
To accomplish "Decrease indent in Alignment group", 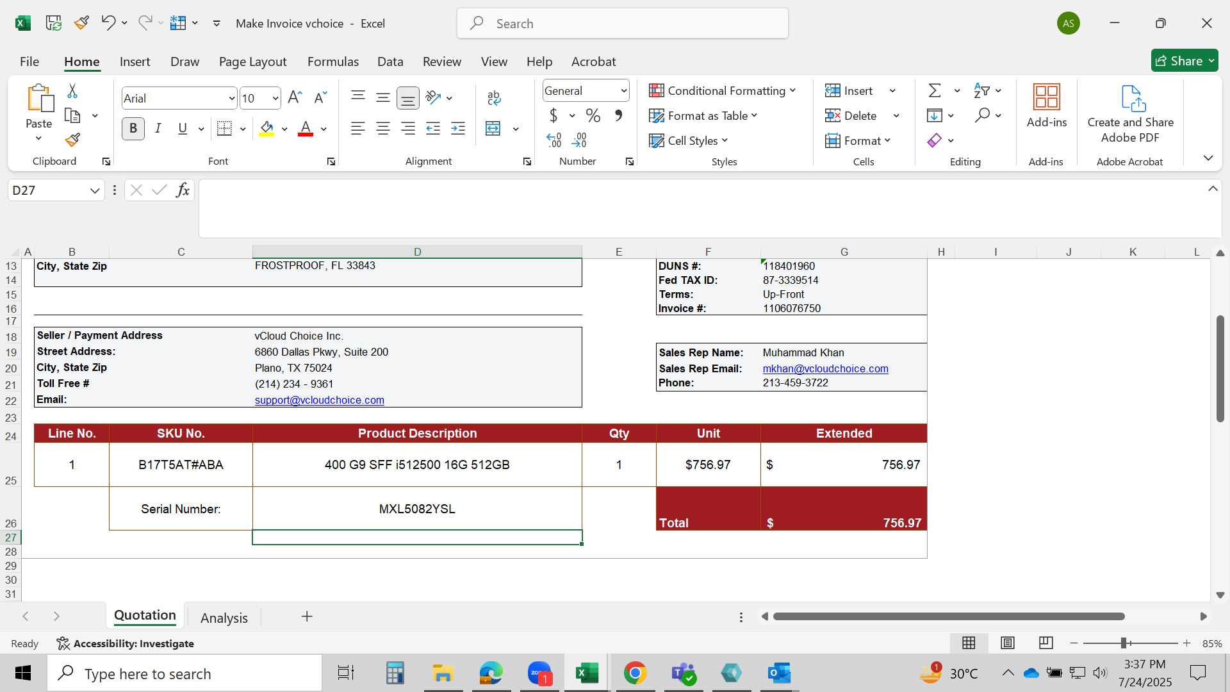I will pos(433,129).
